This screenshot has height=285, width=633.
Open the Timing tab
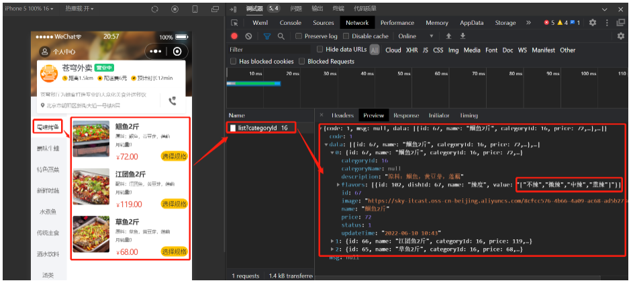click(x=469, y=115)
